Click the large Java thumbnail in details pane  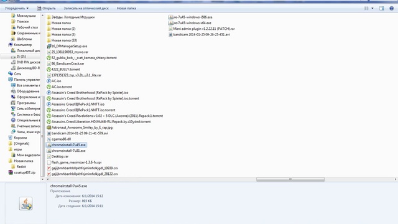click(25, 203)
